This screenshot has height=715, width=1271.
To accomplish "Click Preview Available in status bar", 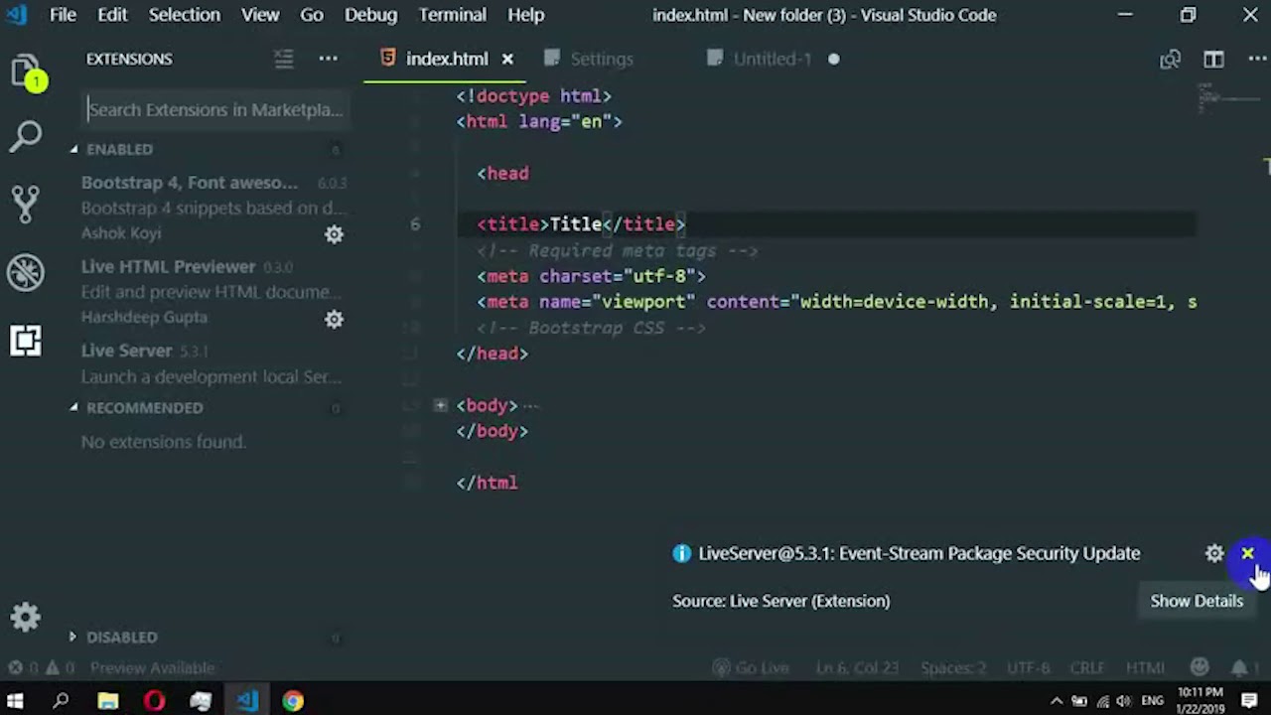I will coord(152,667).
